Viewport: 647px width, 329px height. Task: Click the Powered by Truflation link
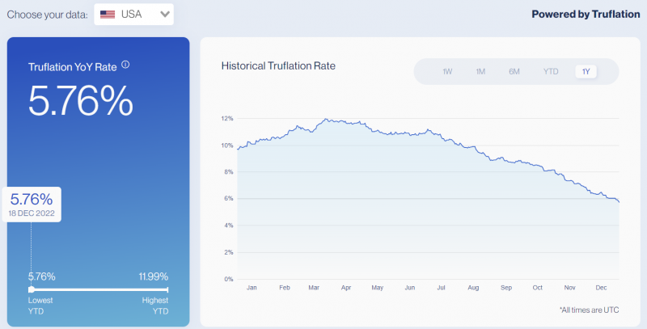pyautogui.click(x=586, y=15)
